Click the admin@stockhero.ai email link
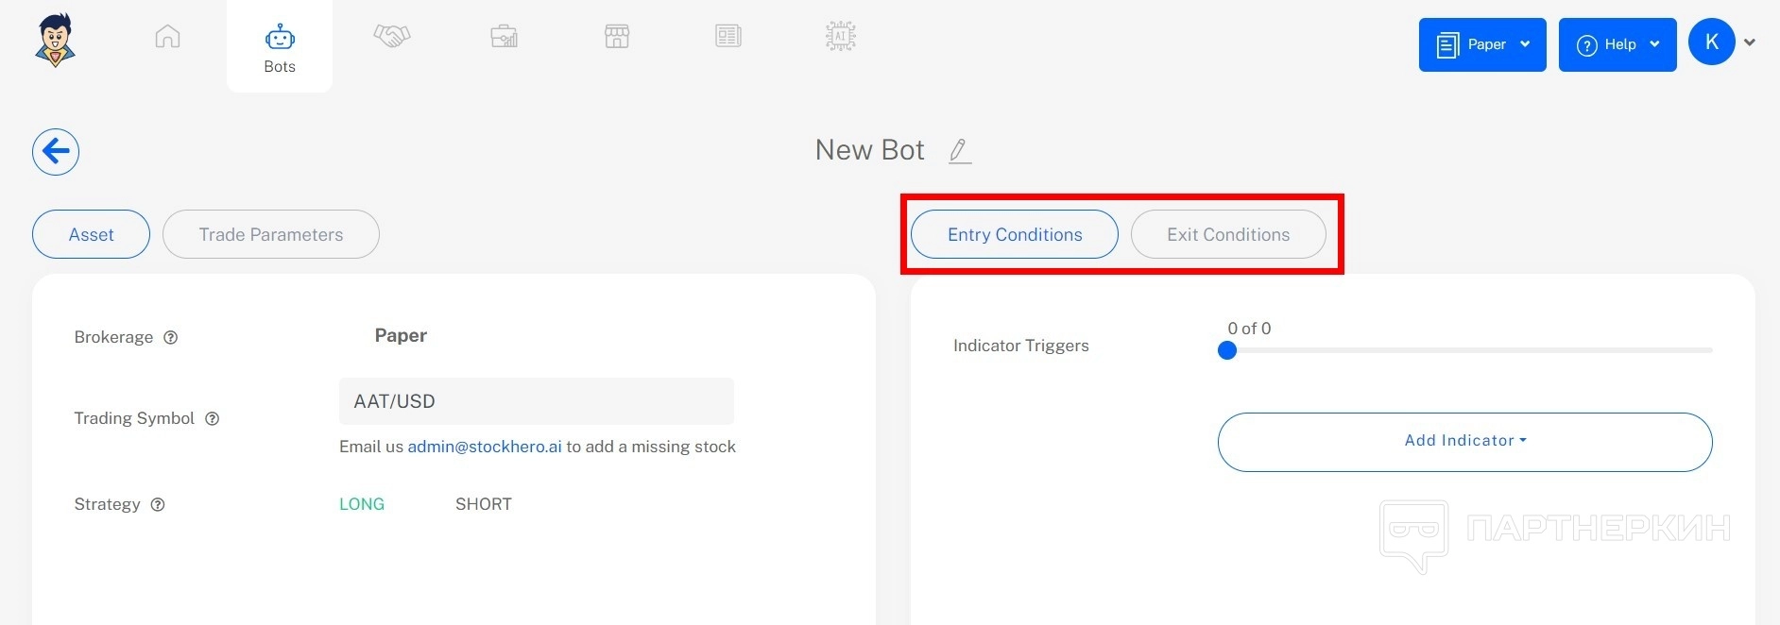 (x=485, y=447)
